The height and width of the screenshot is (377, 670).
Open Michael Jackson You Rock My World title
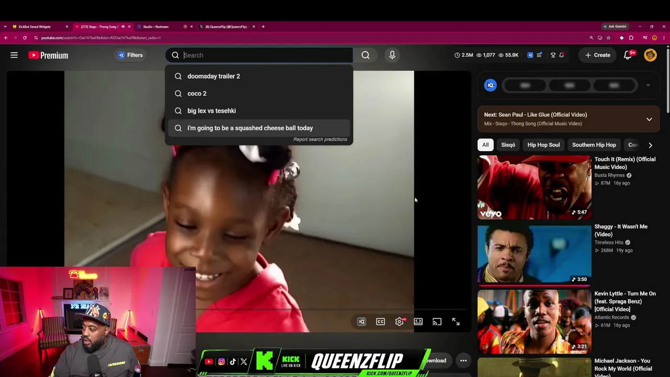click(622, 367)
